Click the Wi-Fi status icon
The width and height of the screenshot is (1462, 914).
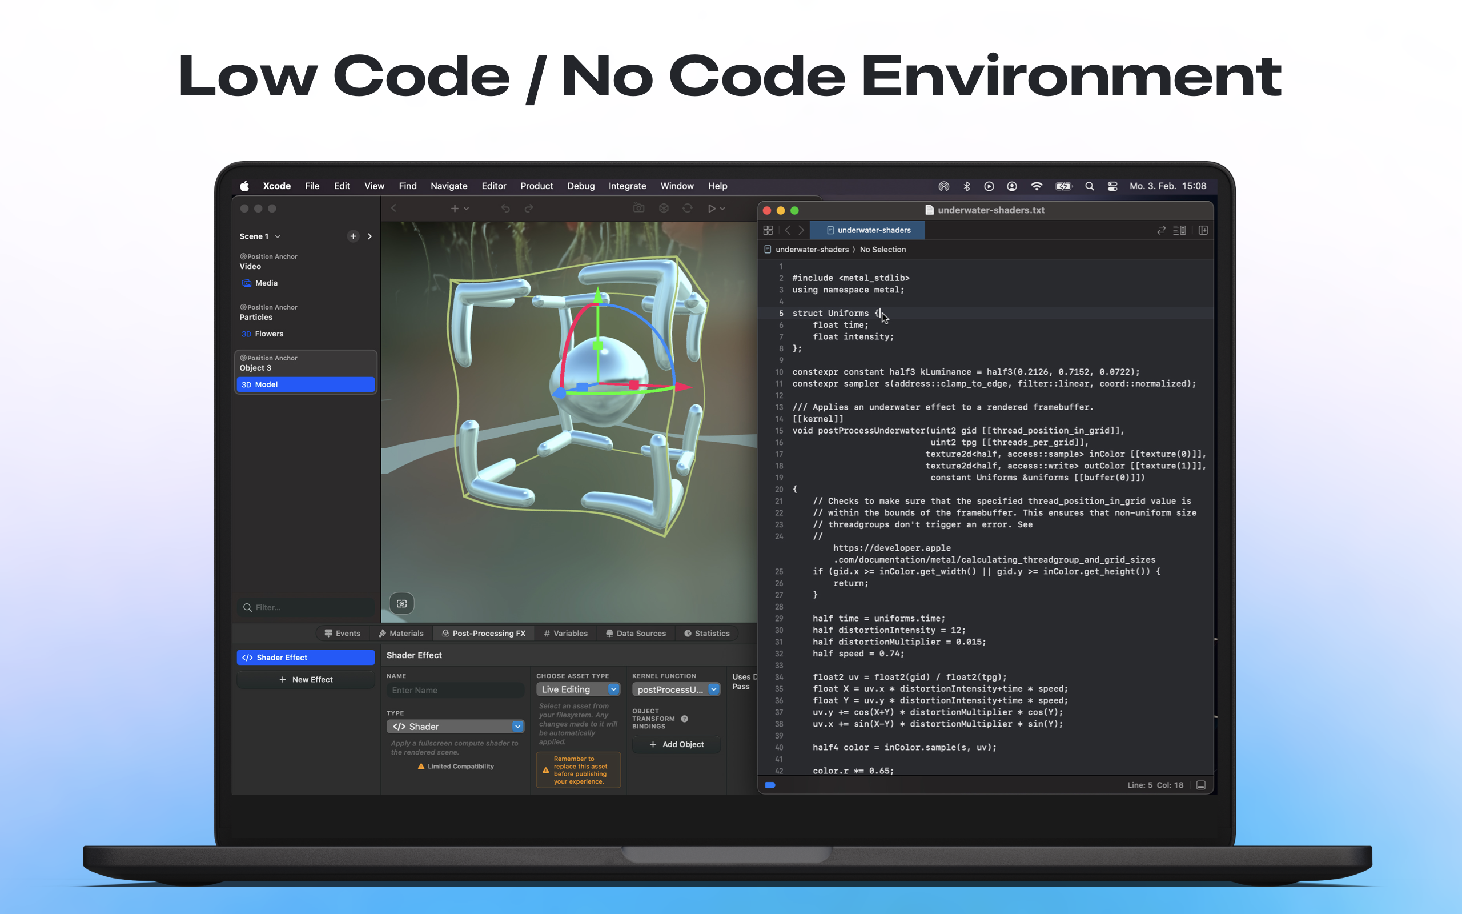click(x=1037, y=186)
